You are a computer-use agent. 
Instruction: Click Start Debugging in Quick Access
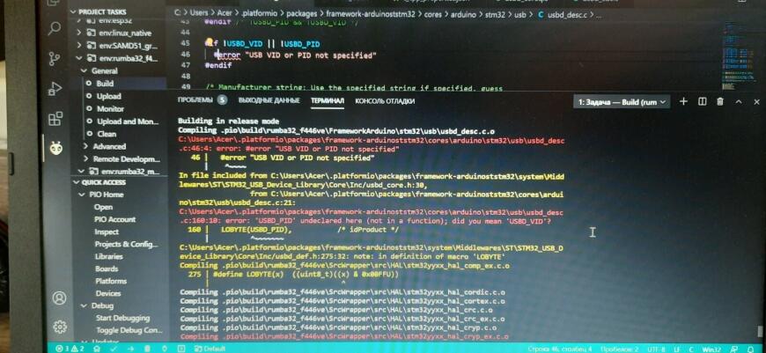click(x=122, y=318)
